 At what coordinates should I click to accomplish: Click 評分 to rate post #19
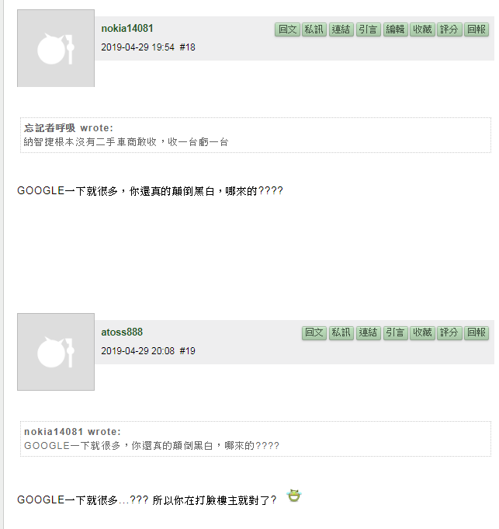(449, 333)
